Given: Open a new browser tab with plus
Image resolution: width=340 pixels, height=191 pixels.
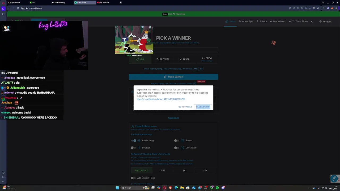Looking at the screenshot, I should pos(121,2).
